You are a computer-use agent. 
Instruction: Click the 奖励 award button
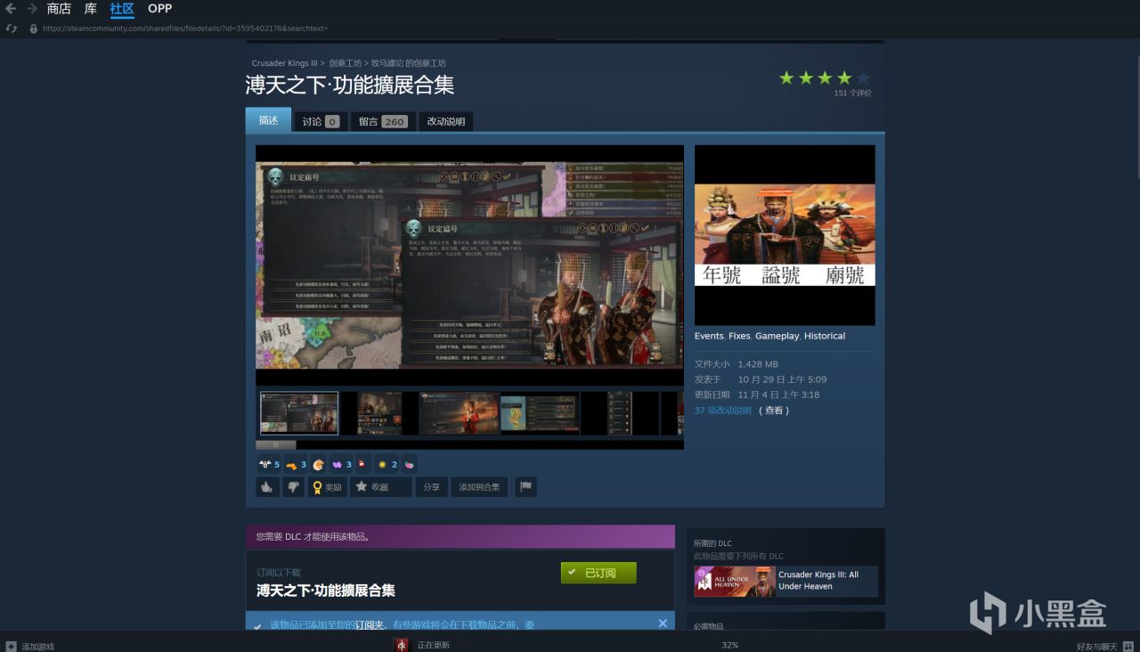point(327,487)
